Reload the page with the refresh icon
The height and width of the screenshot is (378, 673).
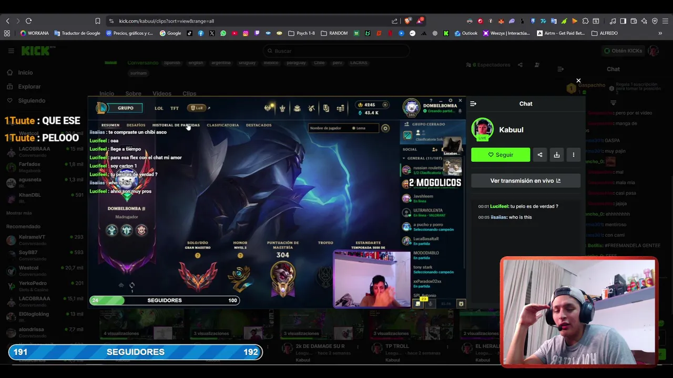(28, 21)
